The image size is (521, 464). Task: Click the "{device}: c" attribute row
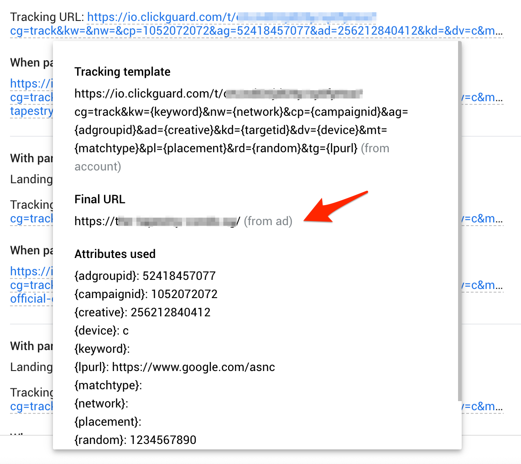[102, 330]
